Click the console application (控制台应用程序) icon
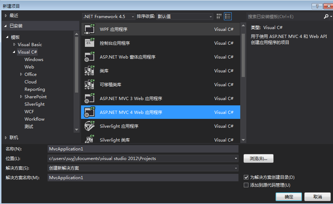Screen dimensions: 333x204 pos(90,43)
